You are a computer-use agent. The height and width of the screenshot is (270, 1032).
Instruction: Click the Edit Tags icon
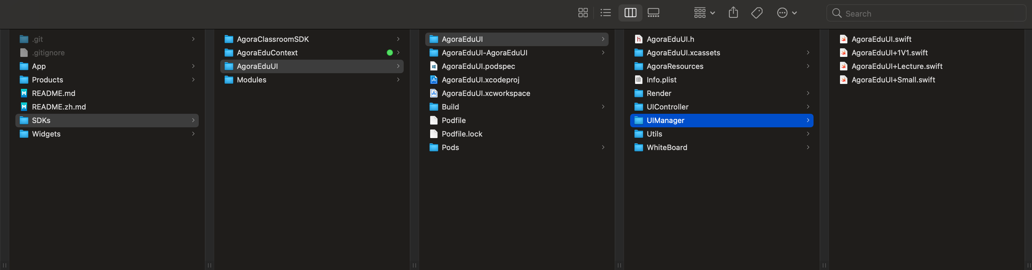coord(757,13)
